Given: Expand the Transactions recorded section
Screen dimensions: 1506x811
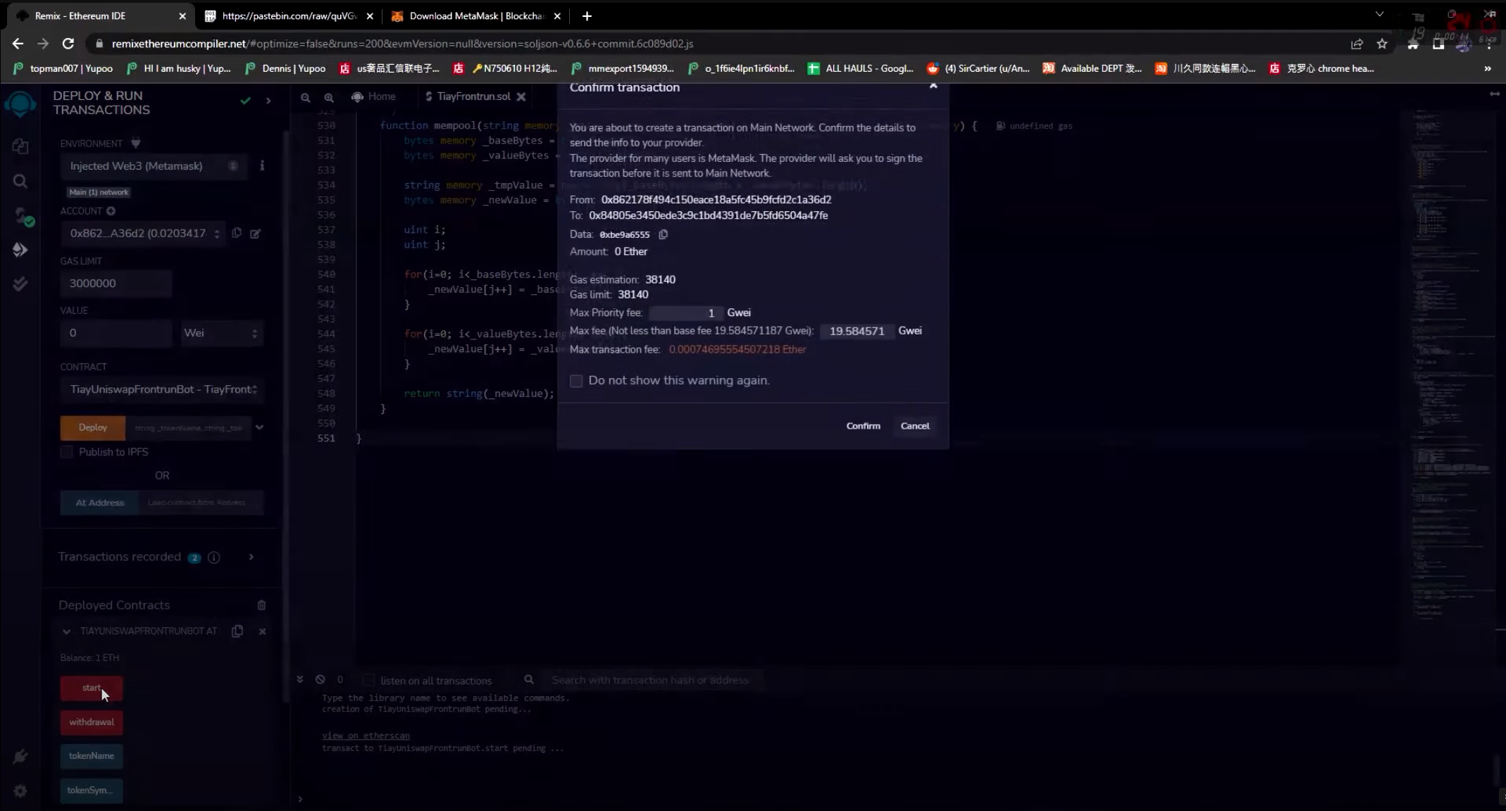Looking at the screenshot, I should tap(251, 557).
